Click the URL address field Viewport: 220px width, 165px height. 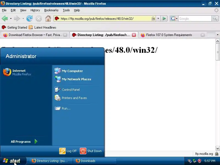click(x=105, y=18)
